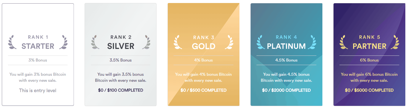Select the SILVER rank title
The image size is (410, 111).
pos(121,46)
